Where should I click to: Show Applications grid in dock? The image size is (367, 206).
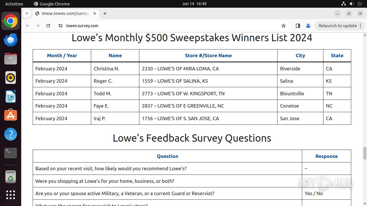11,195
